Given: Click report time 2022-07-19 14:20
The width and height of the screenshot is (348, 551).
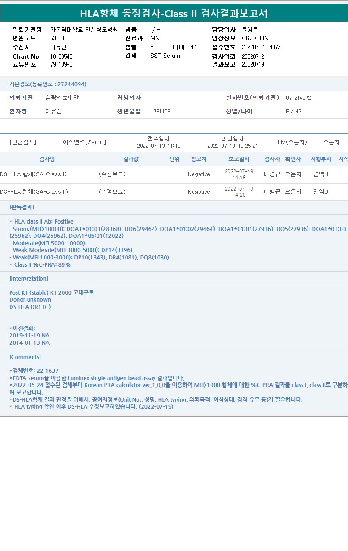Looking at the screenshot, I should (239, 191).
